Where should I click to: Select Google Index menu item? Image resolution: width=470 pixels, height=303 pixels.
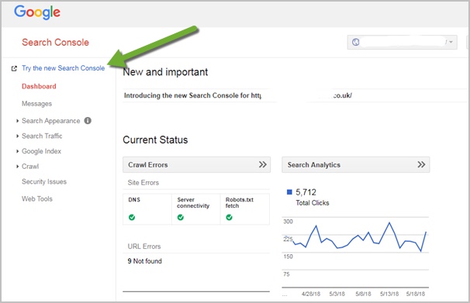click(x=41, y=151)
